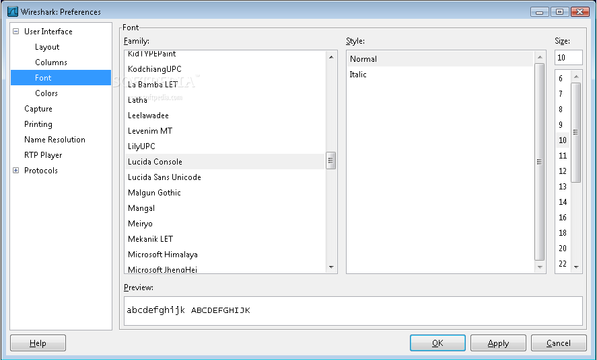Click Family list scroll up arrow
This screenshot has height=360, width=597.
(331, 57)
